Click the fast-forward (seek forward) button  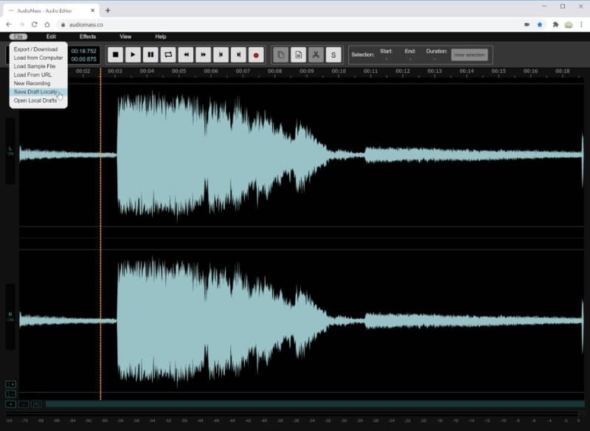(x=204, y=55)
